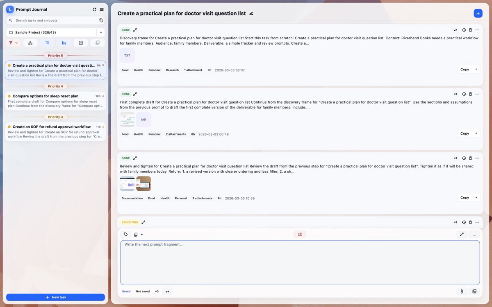Viewport: 492px width, 307px height.
Task: Open the MD attachment thumbnail
Action: [143, 120]
